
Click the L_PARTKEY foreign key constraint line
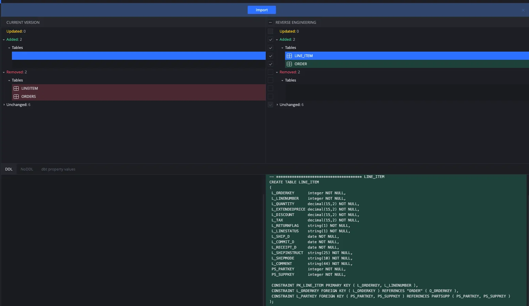coord(391,296)
